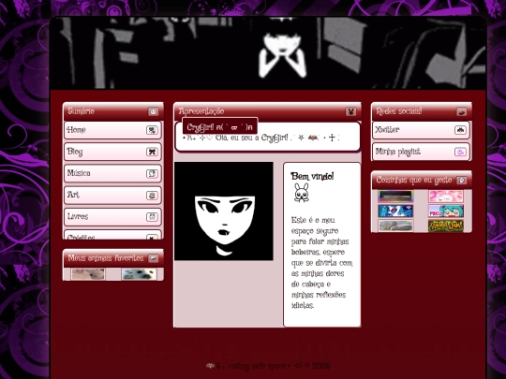Image resolution: width=506 pixels, height=379 pixels.
Task: Click the purple icon in the Minha playlist row
Action: 460,152
